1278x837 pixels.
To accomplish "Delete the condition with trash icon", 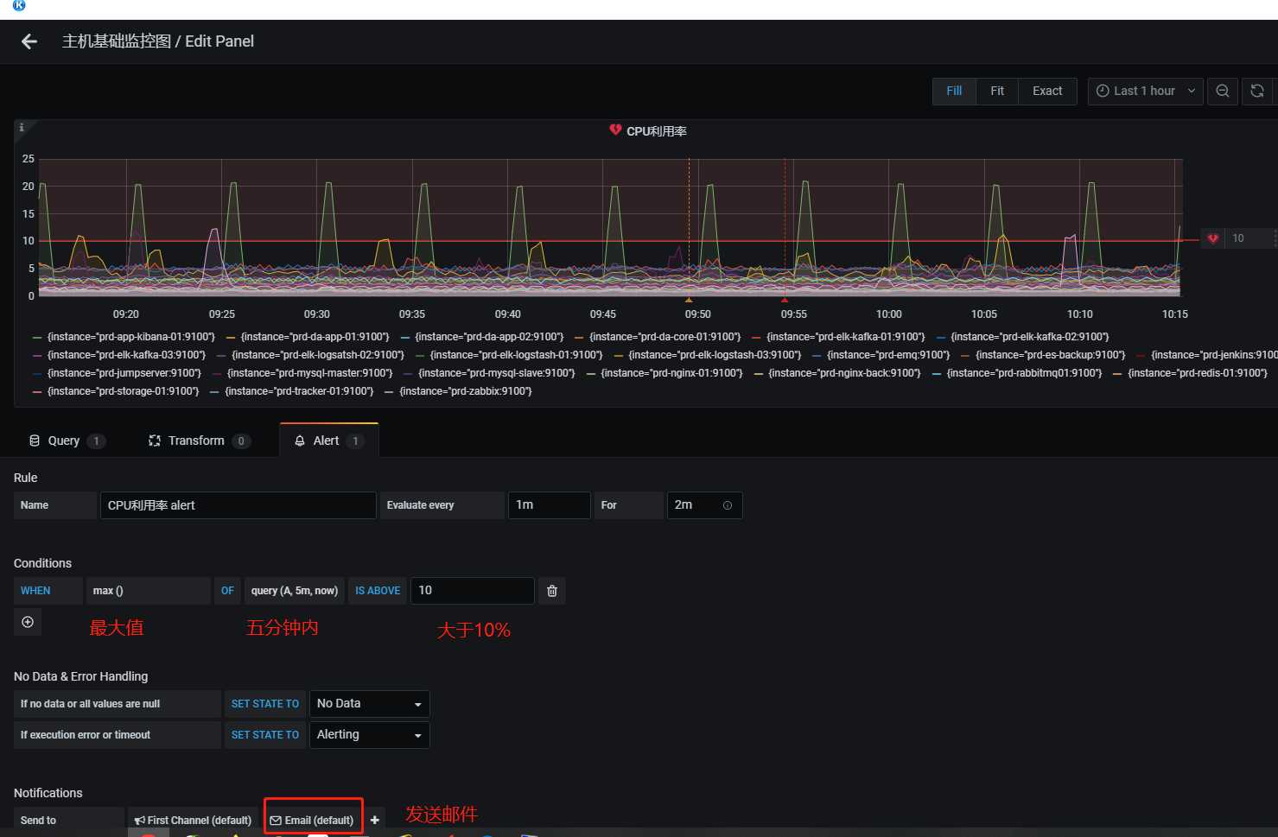I will pos(552,591).
